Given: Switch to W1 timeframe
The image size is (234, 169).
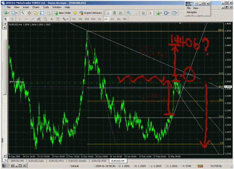Looking at the screenshot, I should point(119,19).
